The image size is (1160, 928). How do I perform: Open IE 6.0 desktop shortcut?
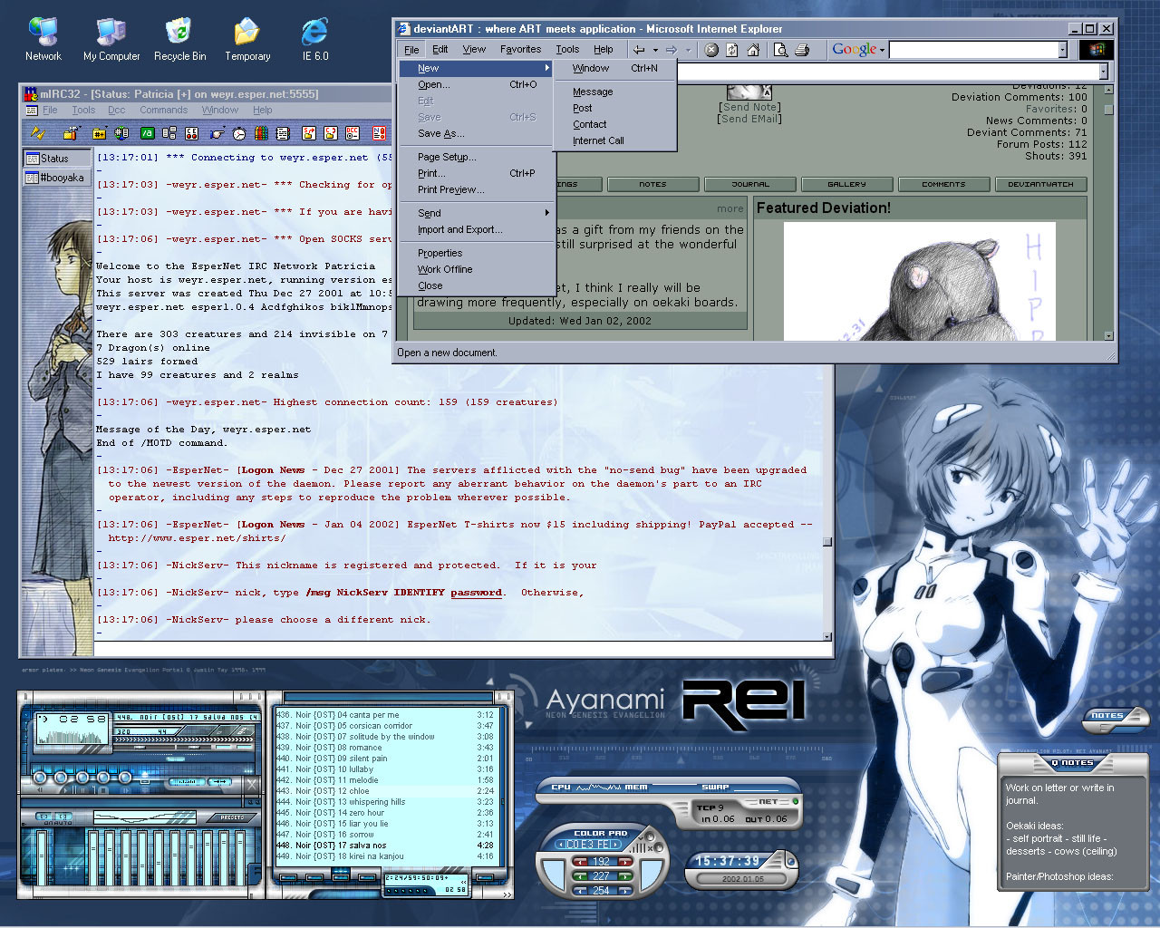point(315,39)
